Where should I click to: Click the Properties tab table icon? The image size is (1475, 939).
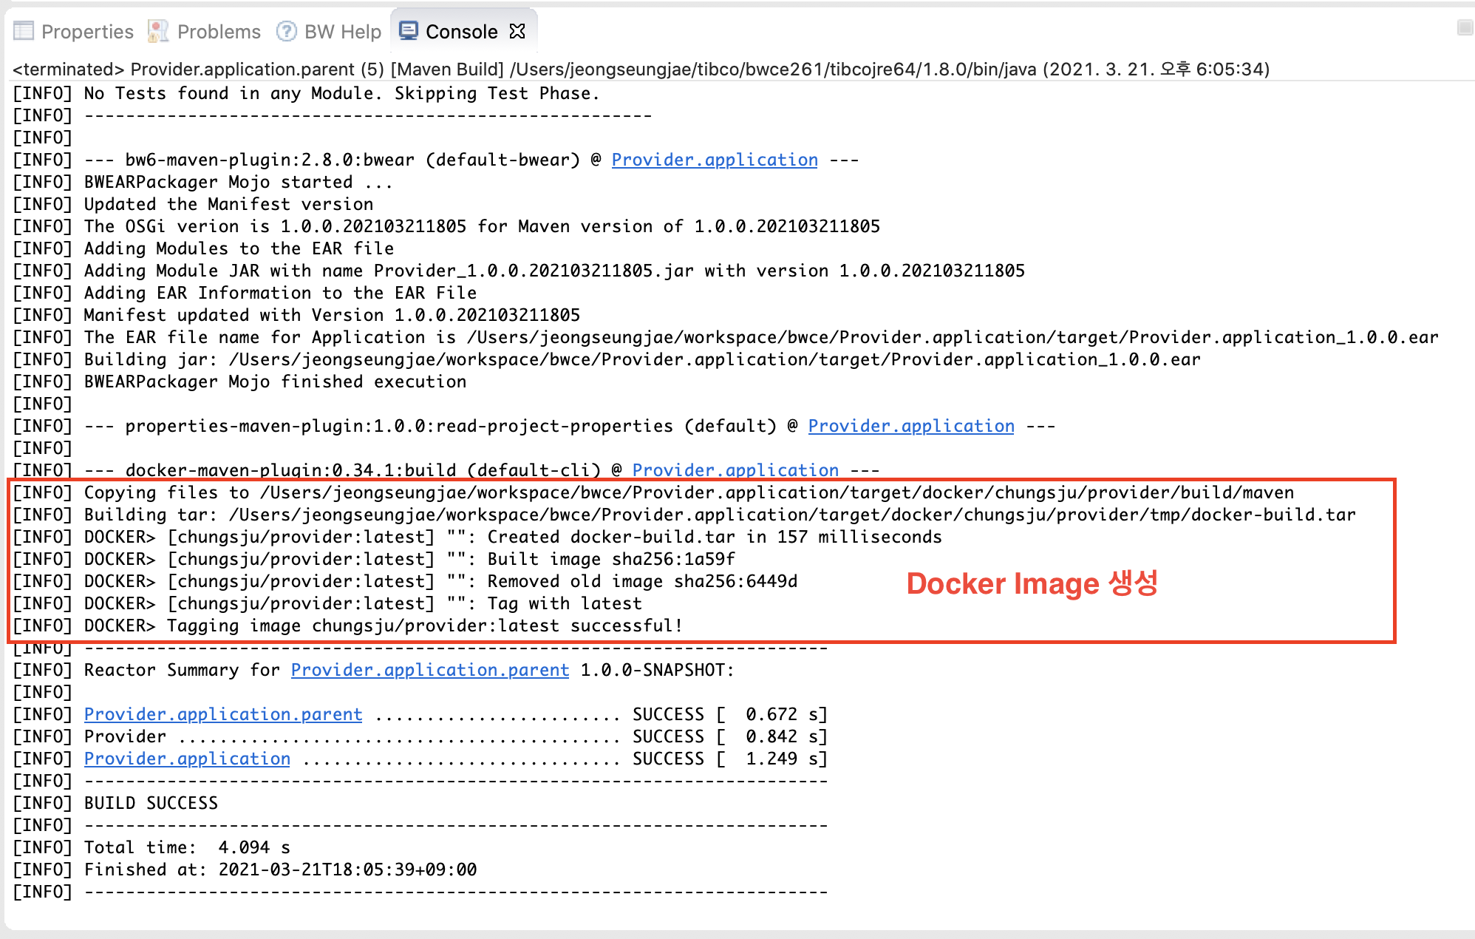pos(24,31)
